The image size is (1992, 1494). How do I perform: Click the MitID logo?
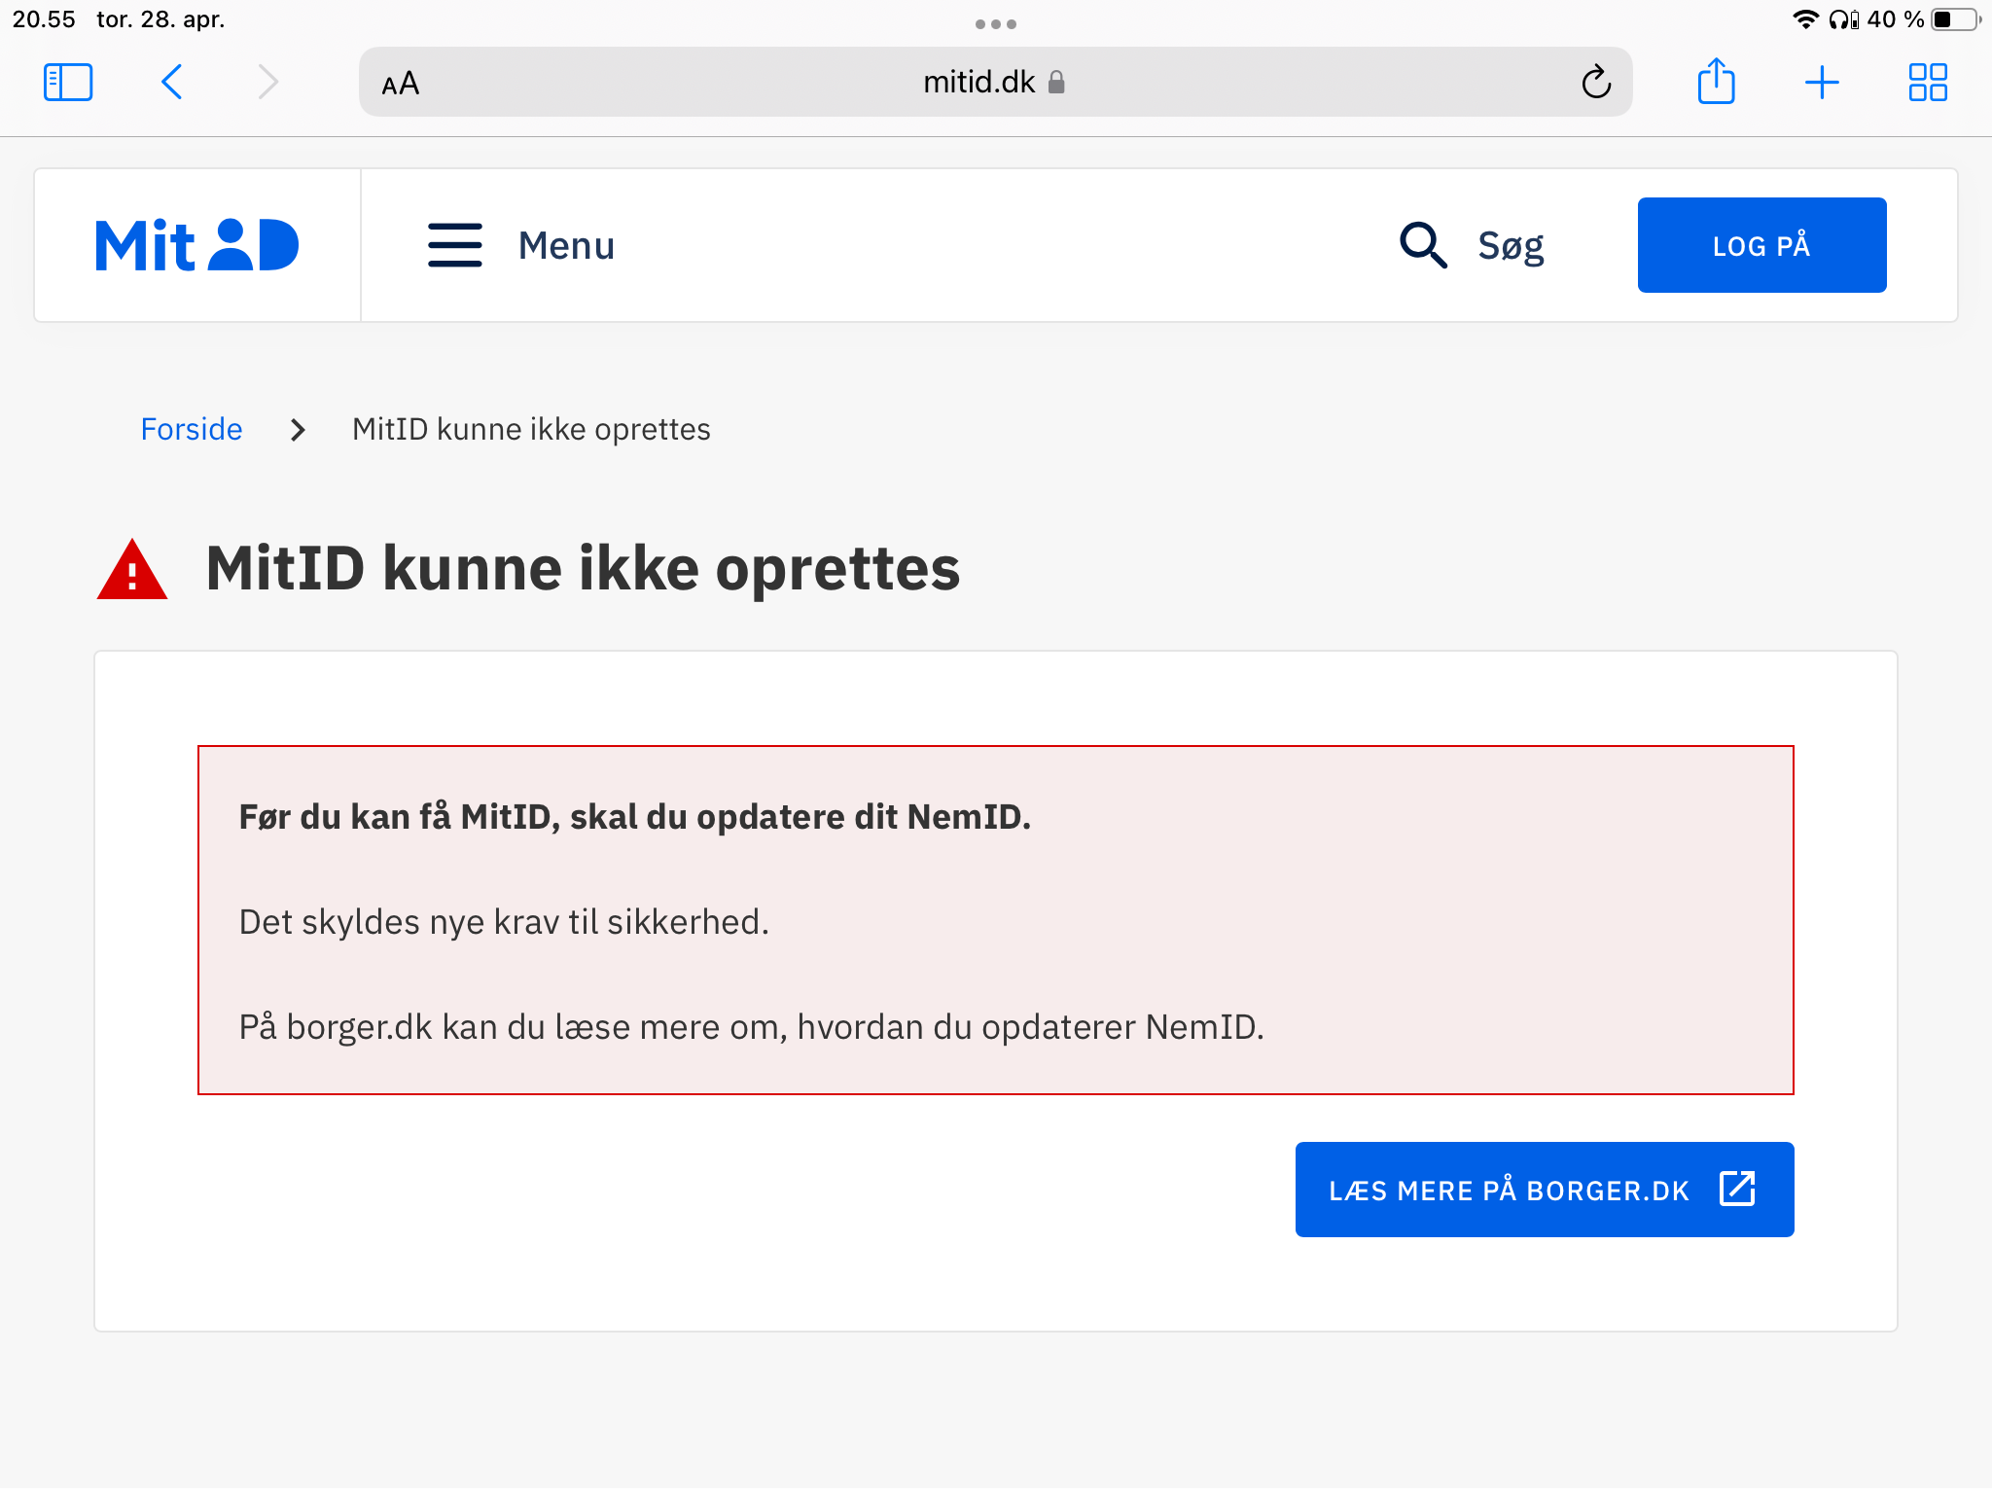coord(197,245)
